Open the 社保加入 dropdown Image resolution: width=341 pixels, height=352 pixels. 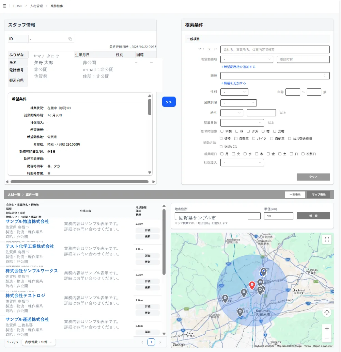242,163
